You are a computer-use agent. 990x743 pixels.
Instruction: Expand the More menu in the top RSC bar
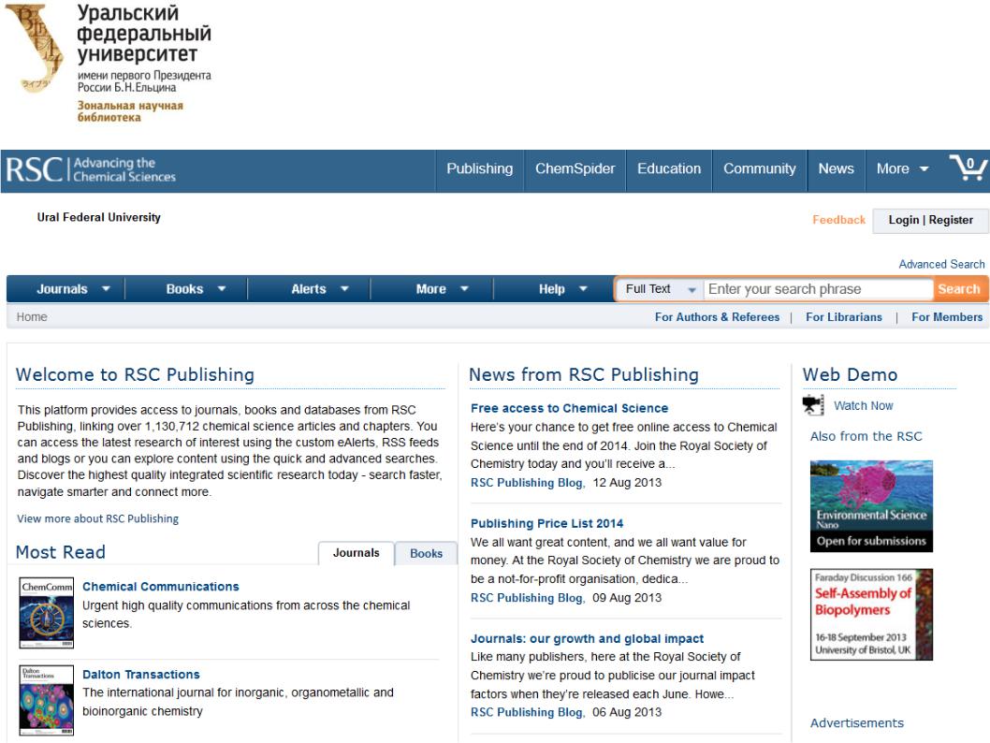coord(902,168)
